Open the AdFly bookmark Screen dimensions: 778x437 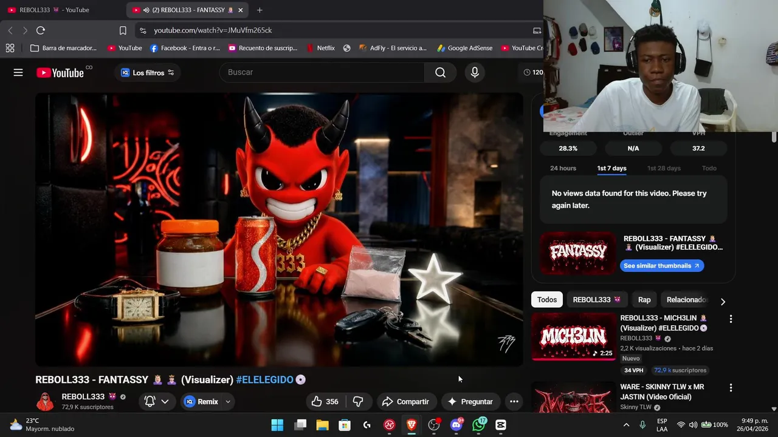(393, 48)
